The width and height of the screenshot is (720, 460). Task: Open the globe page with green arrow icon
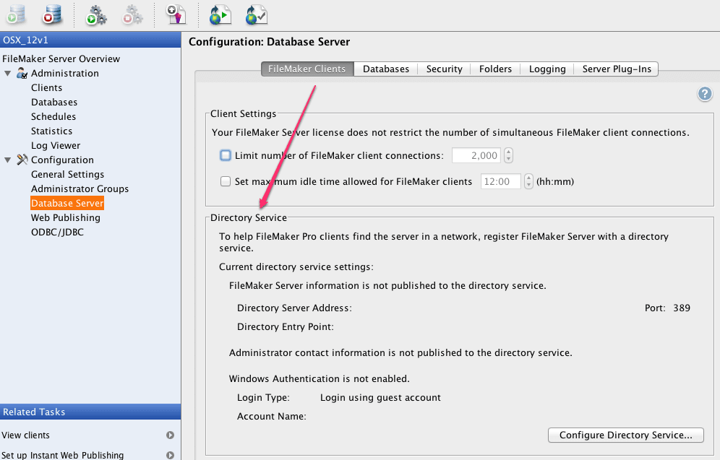click(x=220, y=14)
